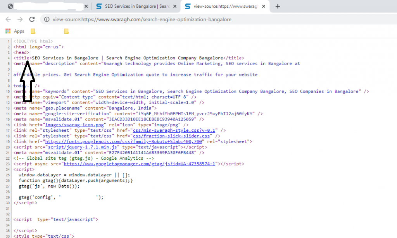Open the Apps grid icon in bookmarks bar
This screenshot has height=238, width=397.
[x=8, y=31]
